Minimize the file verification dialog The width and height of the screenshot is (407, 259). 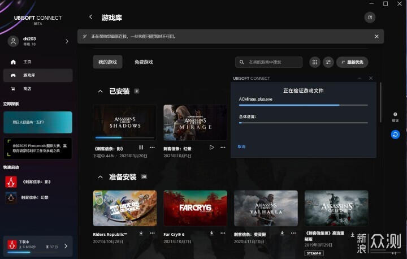click(360, 78)
